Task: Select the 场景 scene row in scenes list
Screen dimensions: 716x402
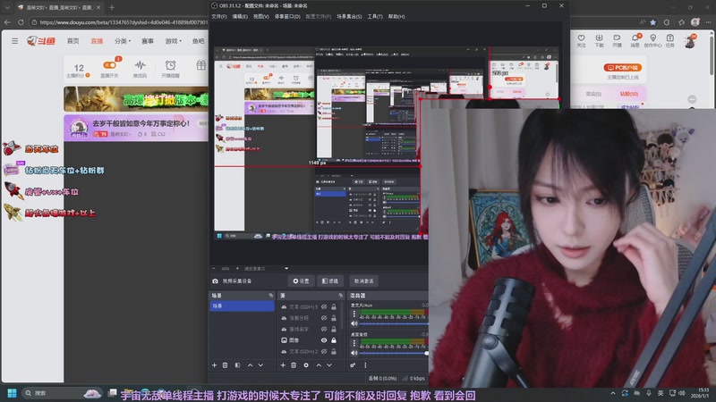Action: (x=242, y=306)
